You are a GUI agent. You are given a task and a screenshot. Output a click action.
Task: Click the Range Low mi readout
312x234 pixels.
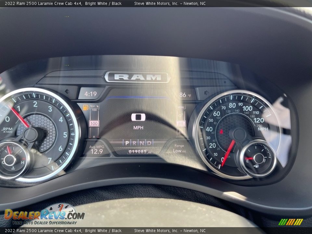point(179,149)
